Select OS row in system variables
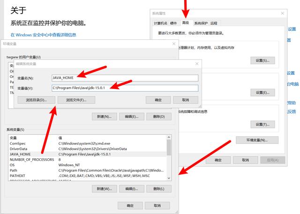This screenshot has height=214, width=300. (x=88, y=165)
